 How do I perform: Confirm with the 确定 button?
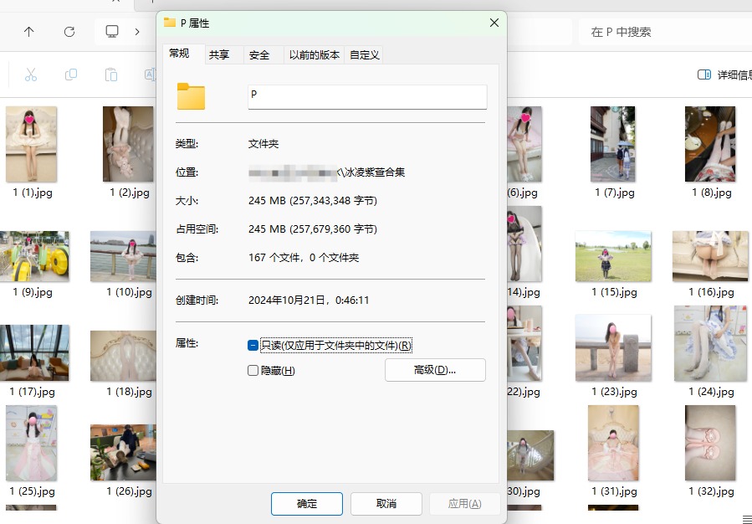click(307, 503)
